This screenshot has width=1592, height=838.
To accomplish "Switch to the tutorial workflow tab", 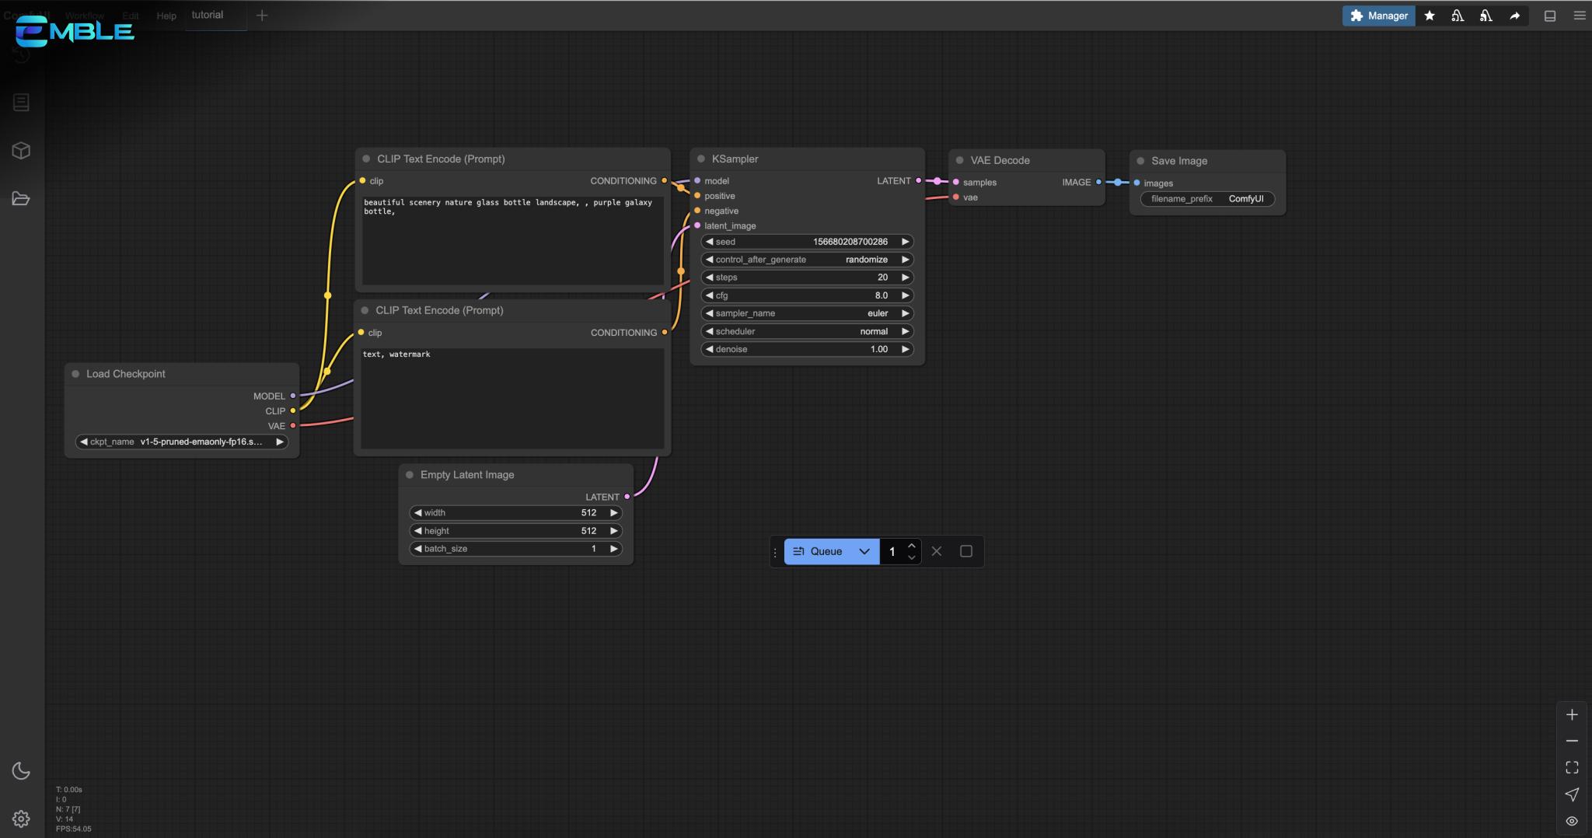I will point(208,15).
